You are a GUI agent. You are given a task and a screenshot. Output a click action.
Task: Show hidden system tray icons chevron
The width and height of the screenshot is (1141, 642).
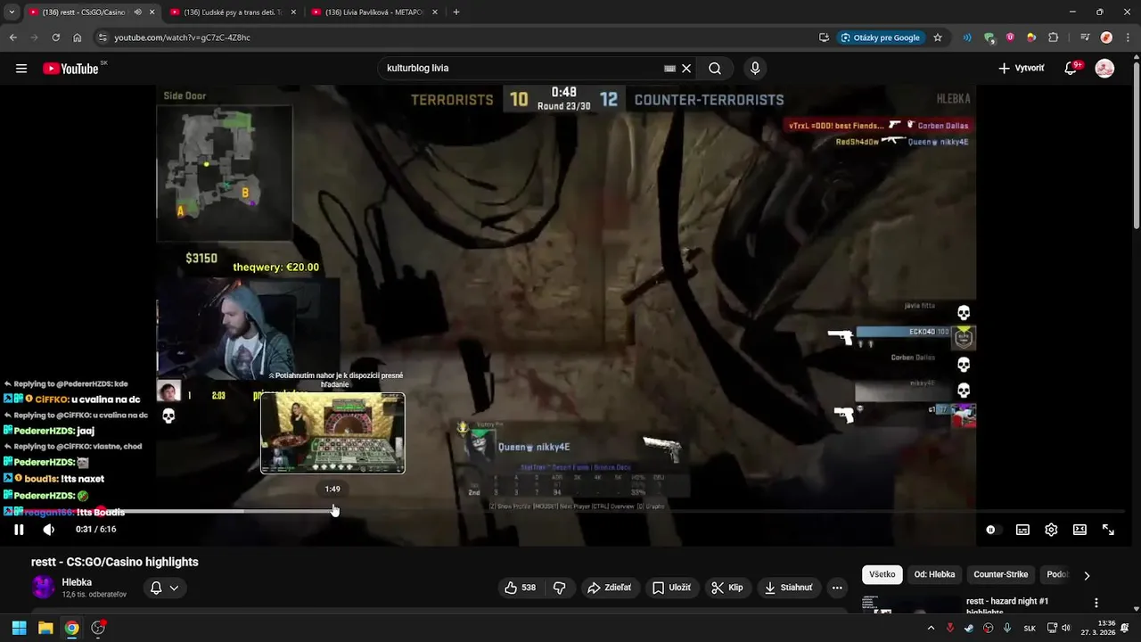pyautogui.click(x=931, y=628)
